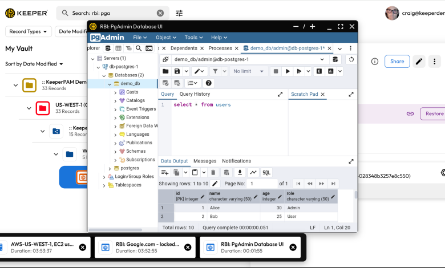Click the Share button
The height and width of the screenshot is (268, 445).
coord(397,61)
